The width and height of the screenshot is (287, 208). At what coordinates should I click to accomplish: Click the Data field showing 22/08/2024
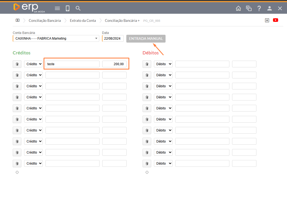coord(113,39)
